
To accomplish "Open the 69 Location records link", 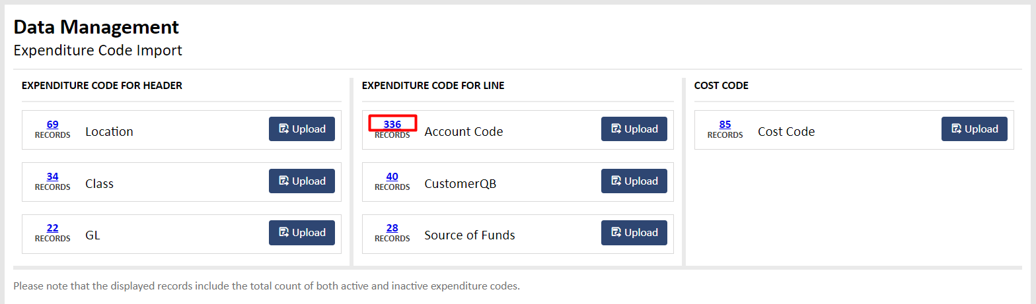I will click(53, 124).
